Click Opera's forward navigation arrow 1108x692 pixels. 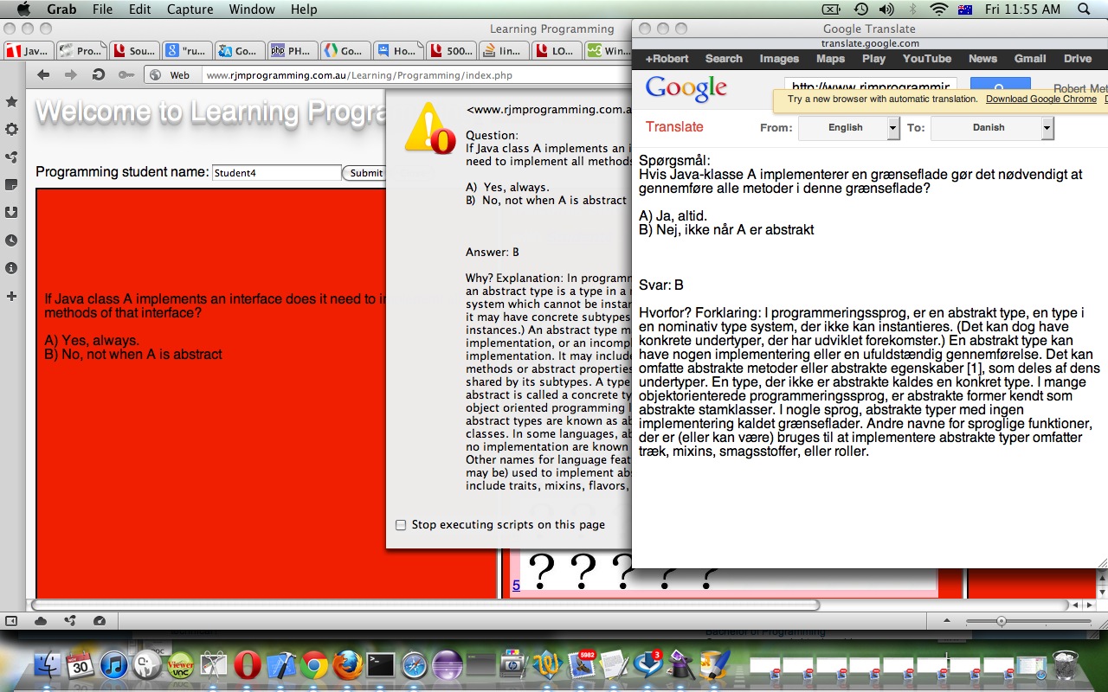click(69, 74)
